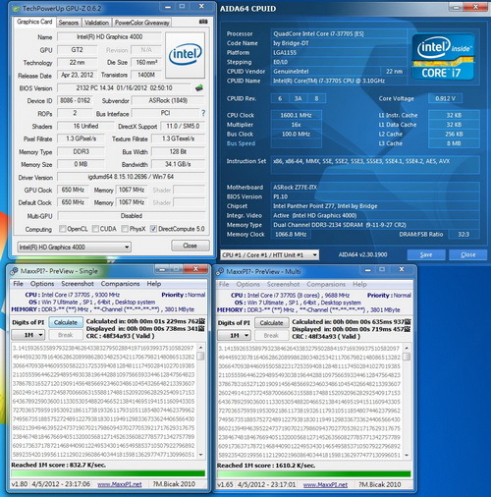Toggle the OpenCL checkbox in GPU-Z
Viewport: 491px width, 497px height.
[x=62, y=229]
